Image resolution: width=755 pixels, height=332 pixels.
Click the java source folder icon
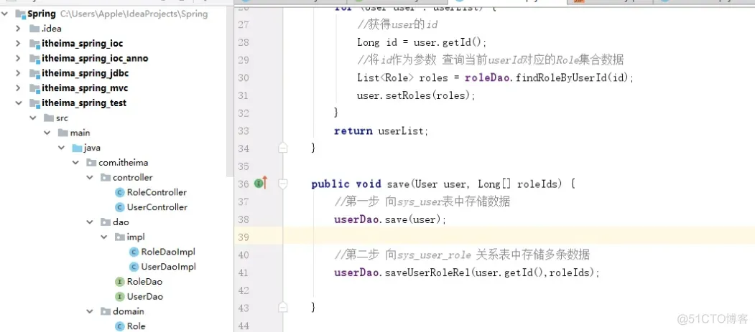[x=77, y=148]
